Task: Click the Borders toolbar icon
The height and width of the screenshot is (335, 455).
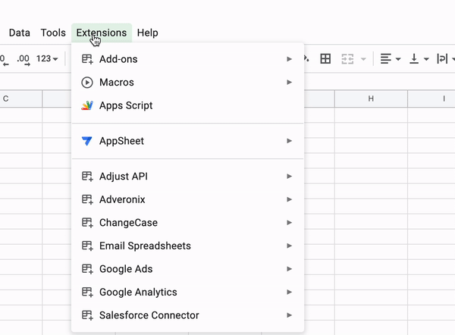Action: click(325, 59)
